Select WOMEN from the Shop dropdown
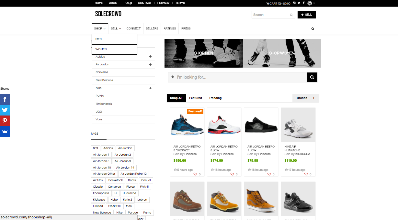The image size is (398, 220). (114, 49)
